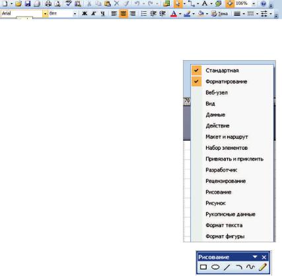The width and height of the screenshot is (282, 276).
Task: Select the Freeform tool in Рисование toolbar
Action: [250, 267]
